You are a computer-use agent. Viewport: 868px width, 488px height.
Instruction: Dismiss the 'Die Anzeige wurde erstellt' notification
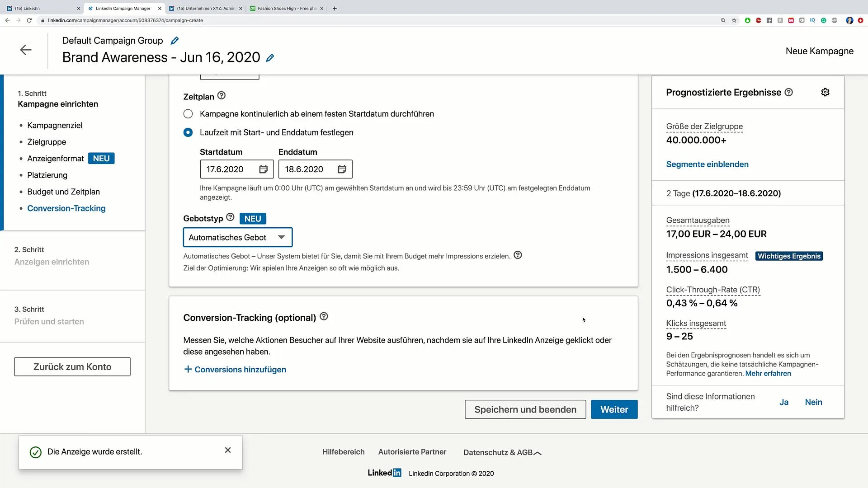click(x=228, y=451)
